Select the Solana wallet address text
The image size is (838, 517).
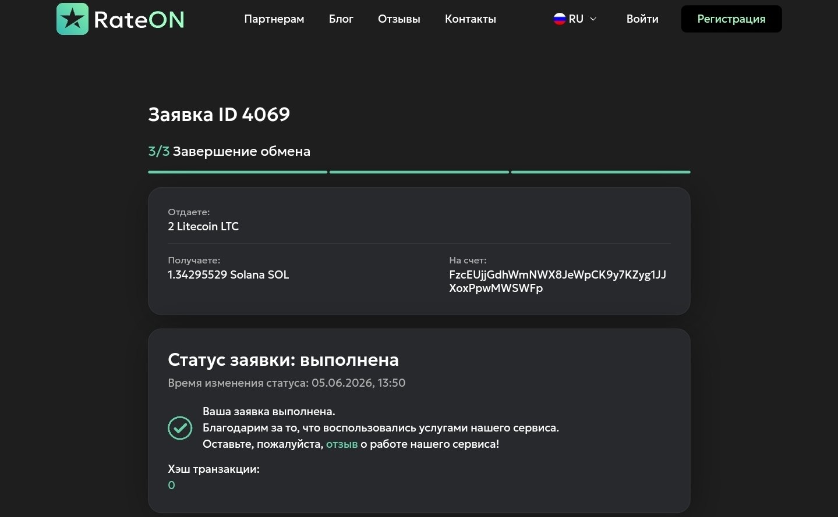pyautogui.click(x=557, y=281)
